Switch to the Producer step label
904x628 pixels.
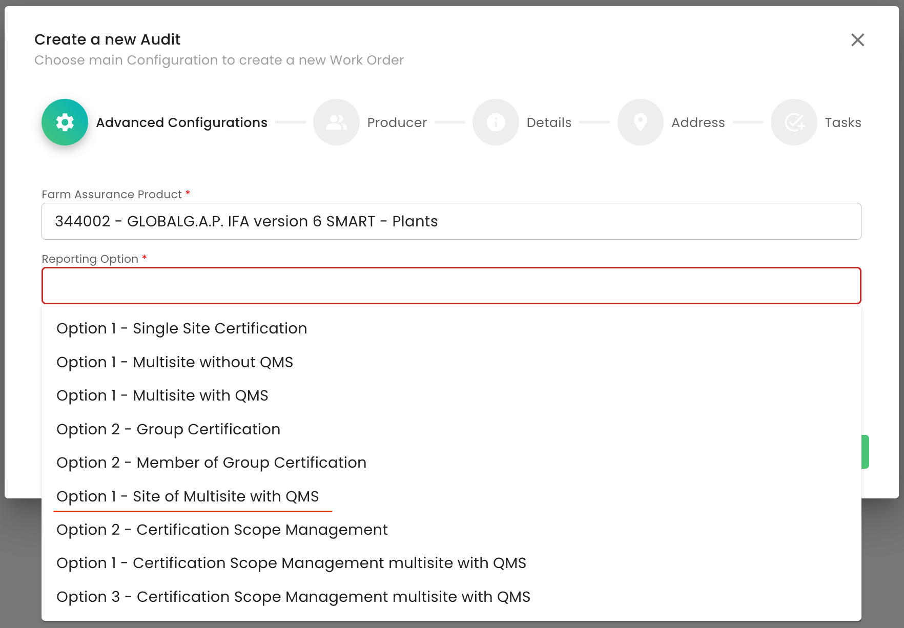tap(397, 123)
